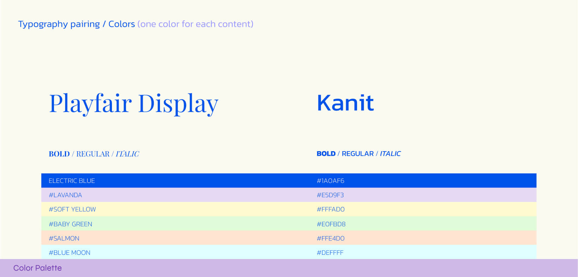Select the #LAVANDA color name
This screenshot has width=578, height=277.
pyautogui.click(x=65, y=195)
